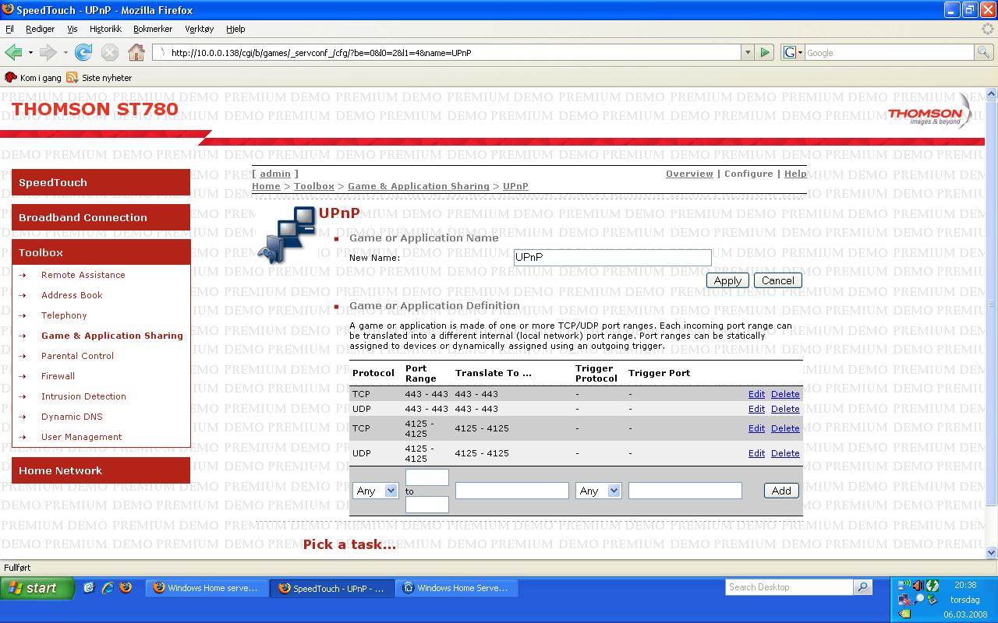Delete the UDP 4125 - 4125 row
The height and width of the screenshot is (623, 998).
tap(785, 453)
